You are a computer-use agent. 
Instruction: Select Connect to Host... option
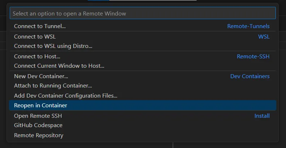pos(37,57)
